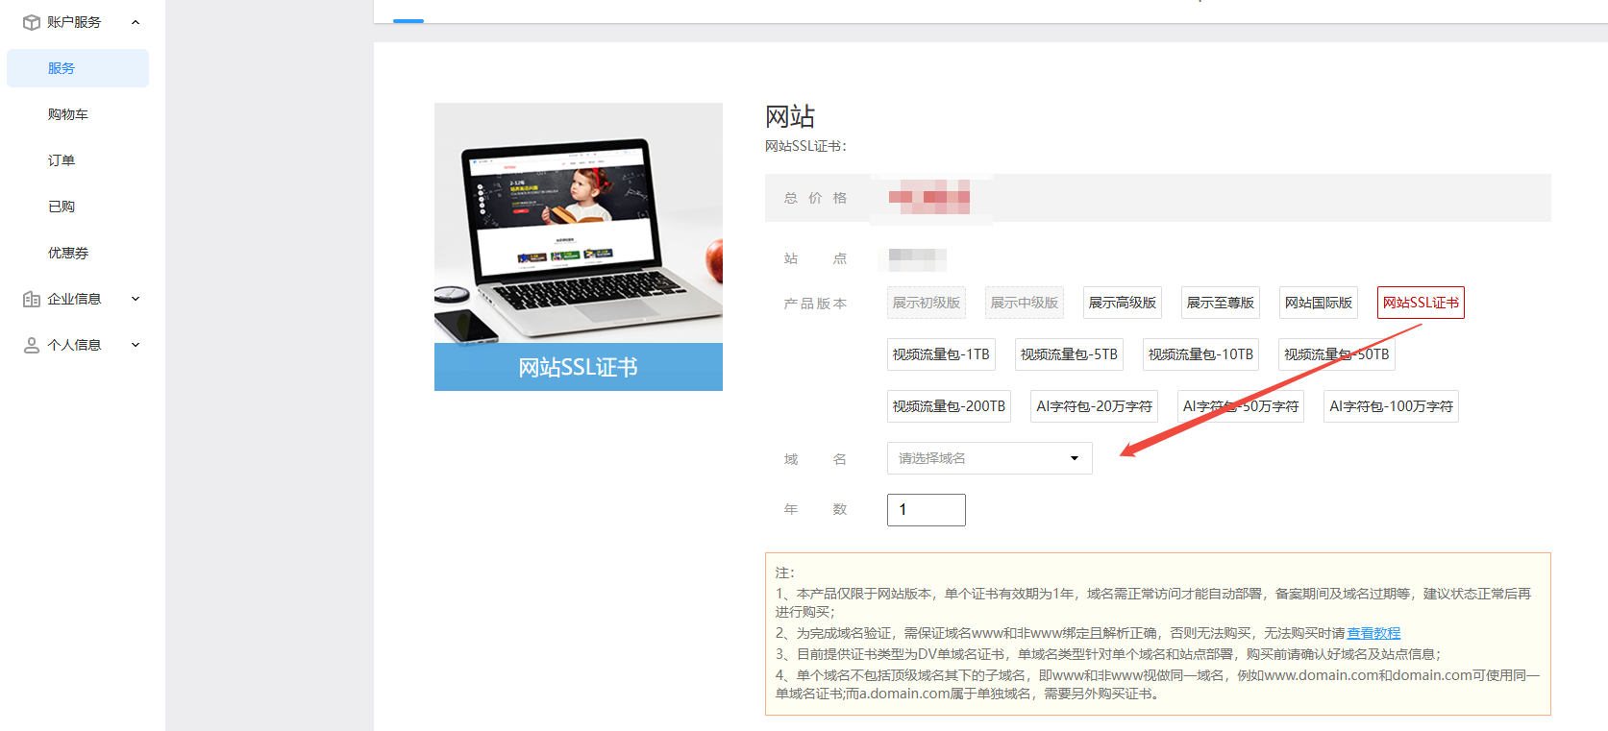The width and height of the screenshot is (1608, 731).
Task: Expand the 企业信息 menu chevron
Action: pos(136,299)
